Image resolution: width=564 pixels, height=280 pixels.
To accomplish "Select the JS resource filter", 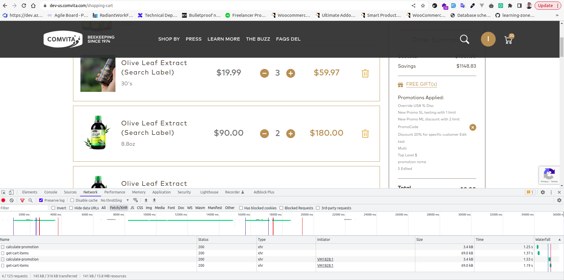I will 132,208.
